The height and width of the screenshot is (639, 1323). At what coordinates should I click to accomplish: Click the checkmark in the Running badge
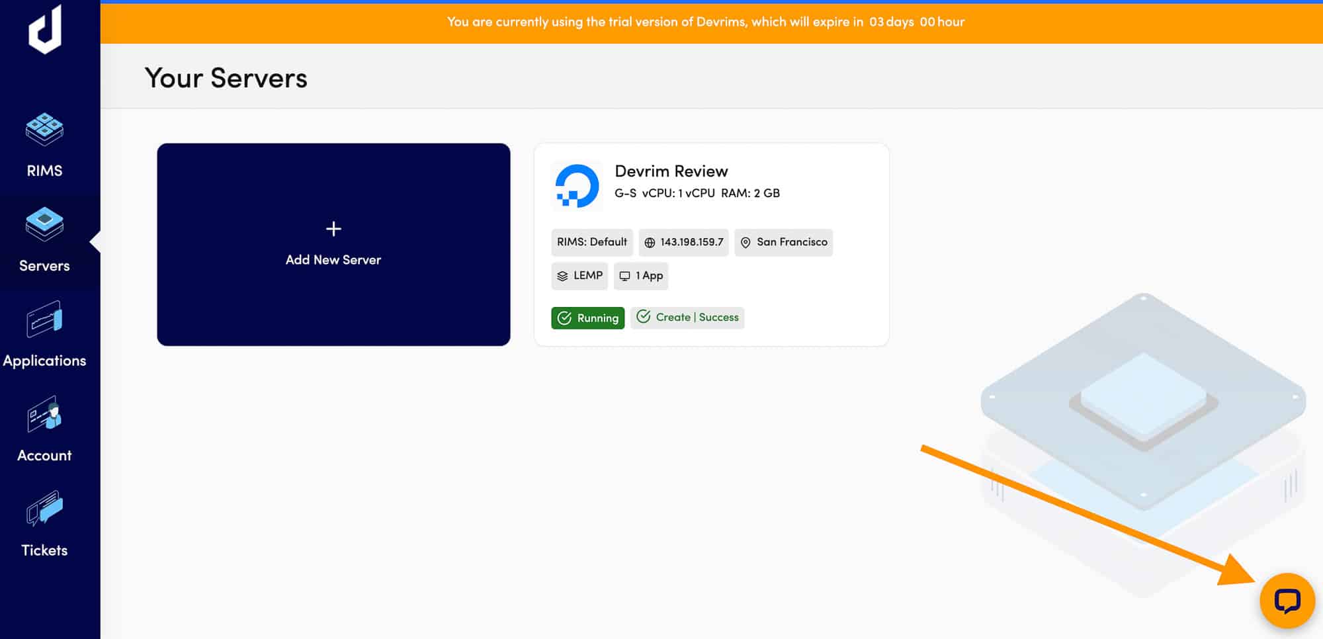click(x=565, y=318)
